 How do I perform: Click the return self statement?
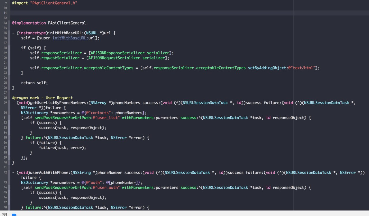point(34,83)
